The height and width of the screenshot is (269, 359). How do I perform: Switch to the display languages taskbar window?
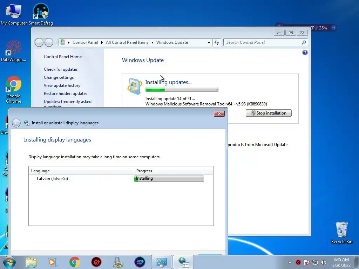(183, 262)
